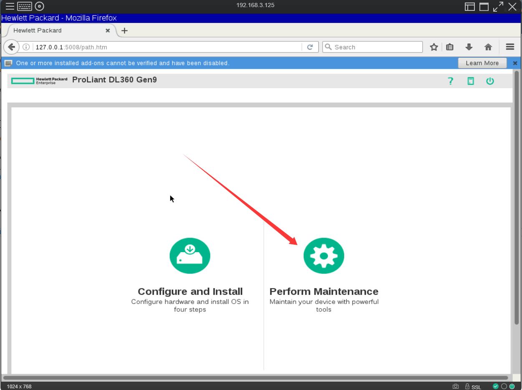Click the green check status indicator
The image size is (522, 390).
(x=496, y=386)
